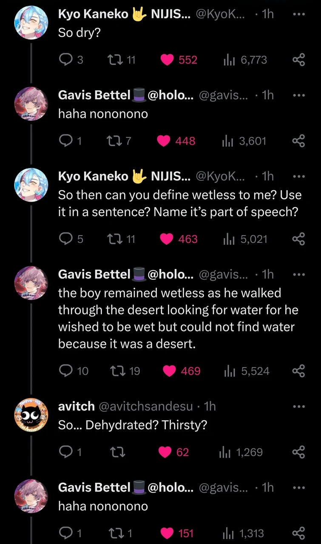Like Kyo's "define wetless" tweet
Screen dimensions: 321x544
click(167, 239)
